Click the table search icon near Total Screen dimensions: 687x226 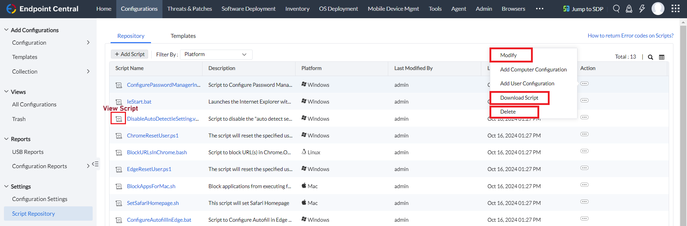651,57
